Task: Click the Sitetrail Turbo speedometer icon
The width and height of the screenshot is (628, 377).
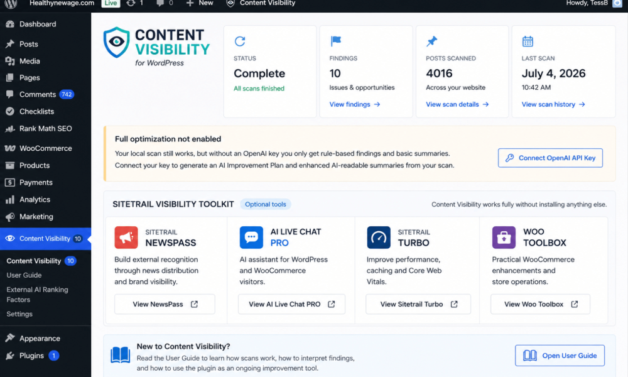Action: pos(379,238)
